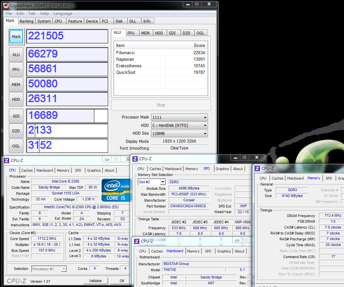Expand the Processor #1 selection dropdown
Viewport: 344px width, 287px height.
[x=64, y=269]
